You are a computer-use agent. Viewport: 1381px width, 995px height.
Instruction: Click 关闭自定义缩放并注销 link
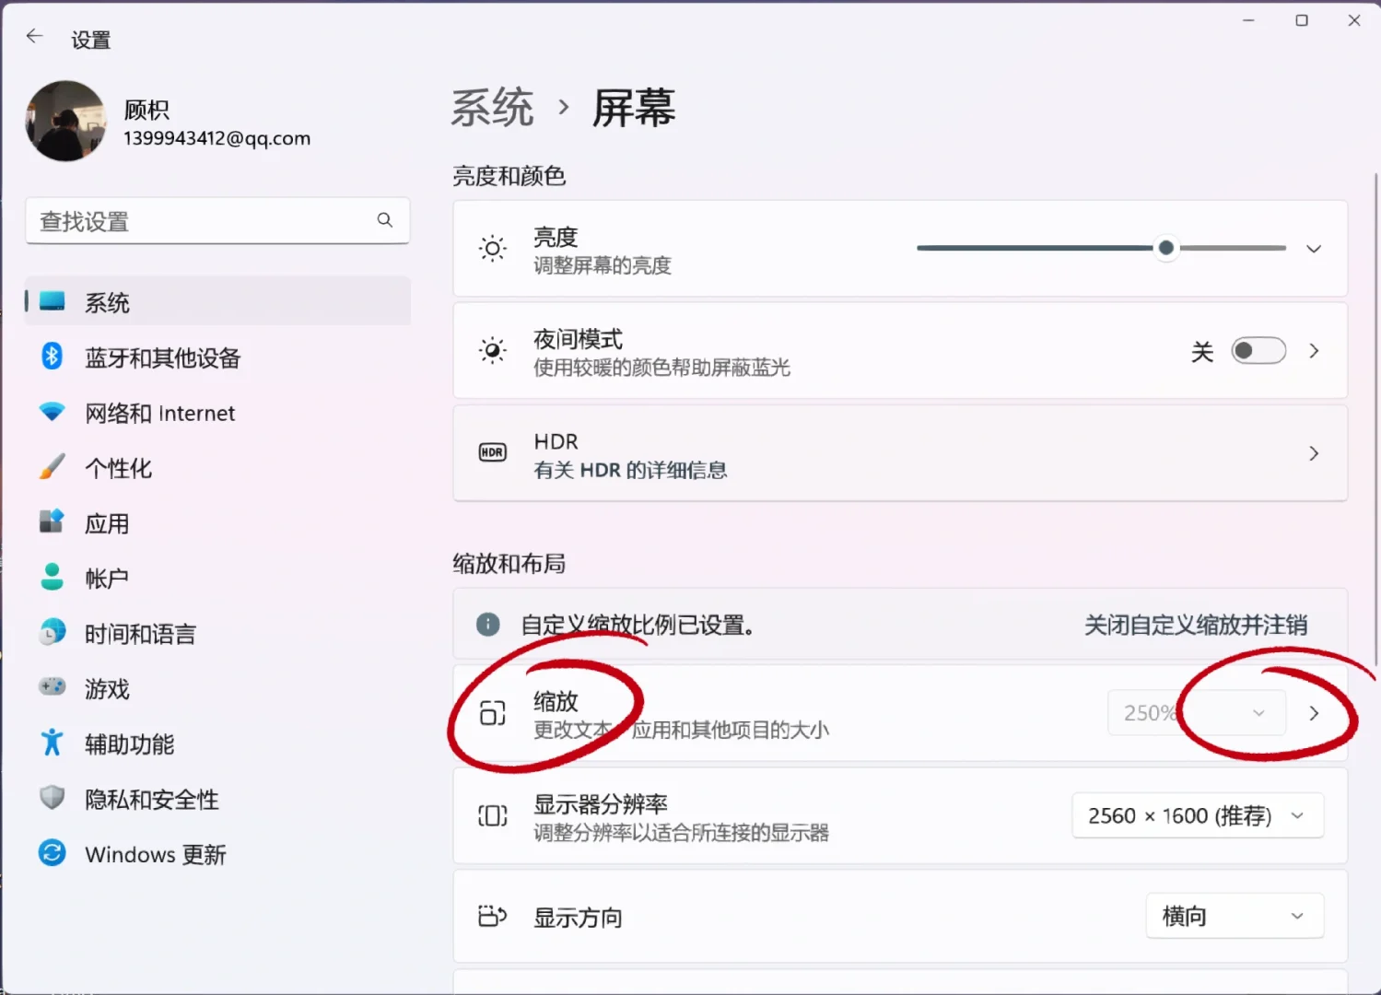(x=1196, y=625)
